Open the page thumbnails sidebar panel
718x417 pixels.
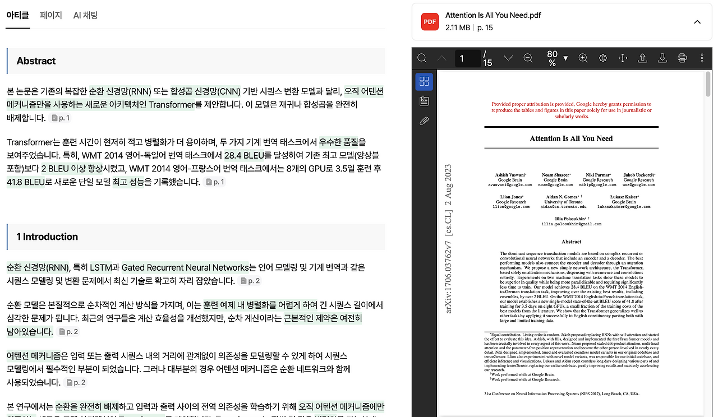[424, 81]
